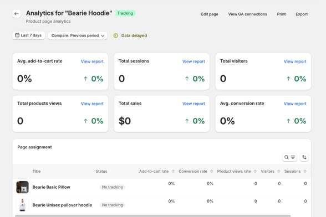326x217 pixels.
Task: Click the Total sales card title
Action: pyautogui.click(x=130, y=104)
